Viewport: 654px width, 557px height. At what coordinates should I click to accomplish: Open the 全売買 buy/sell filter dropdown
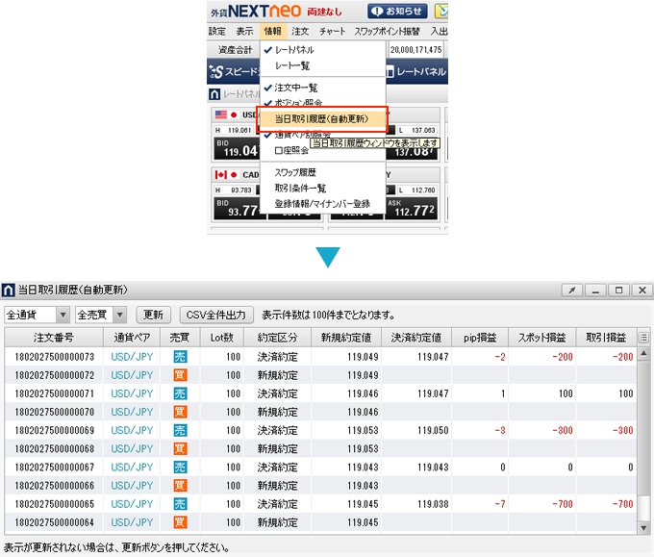tap(119, 315)
